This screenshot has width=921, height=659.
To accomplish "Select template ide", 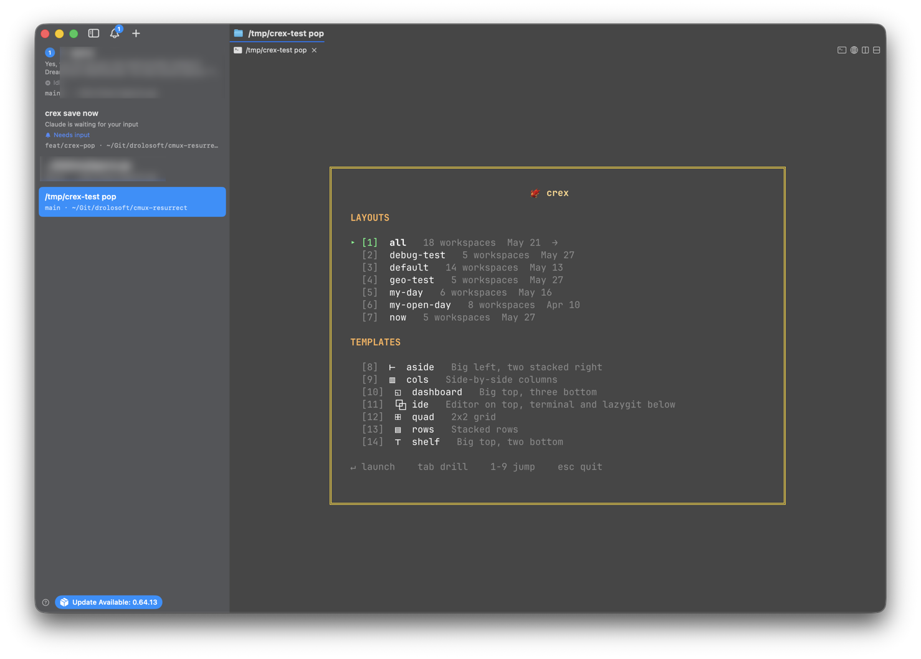I will coord(518,405).
